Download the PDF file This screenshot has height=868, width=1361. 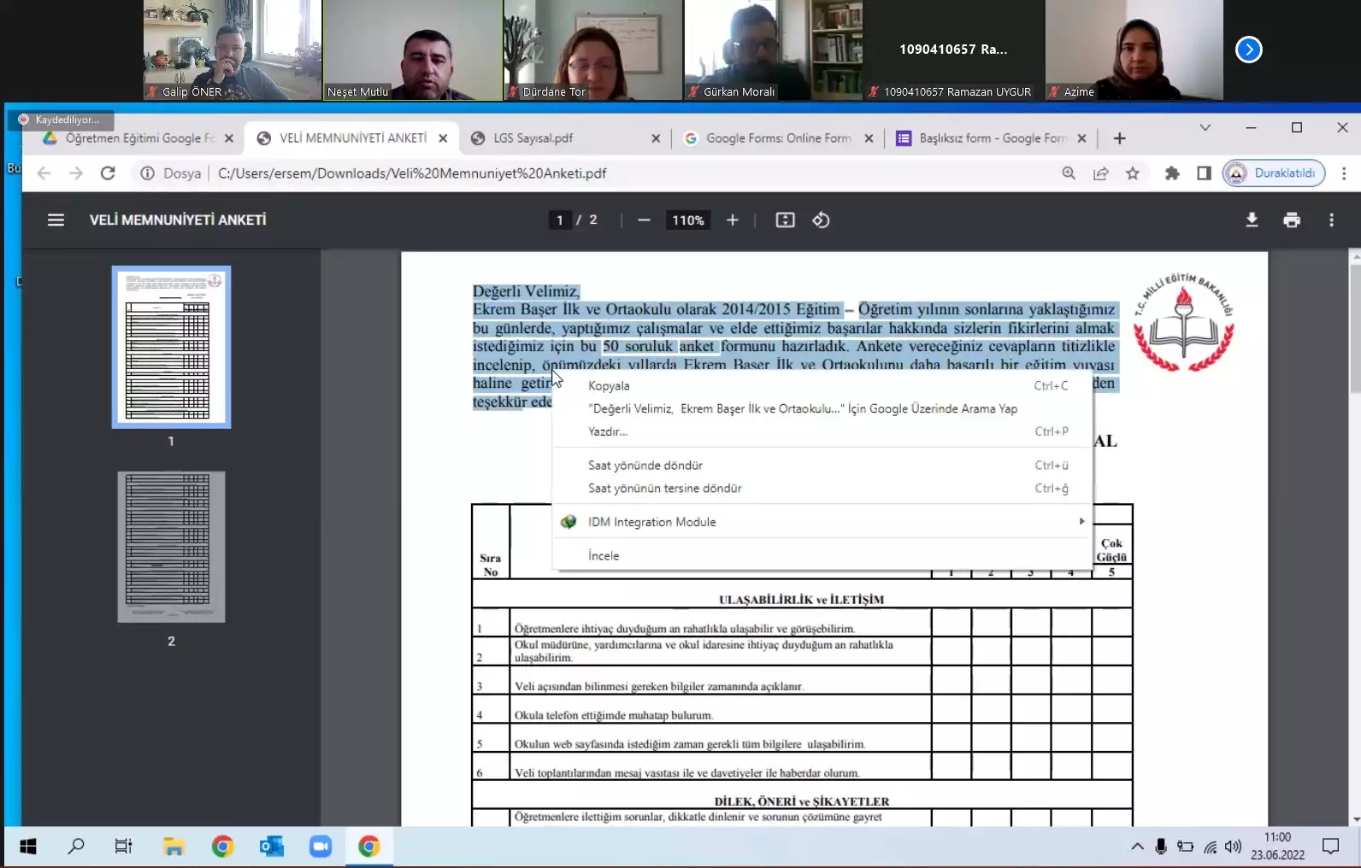tap(1252, 220)
